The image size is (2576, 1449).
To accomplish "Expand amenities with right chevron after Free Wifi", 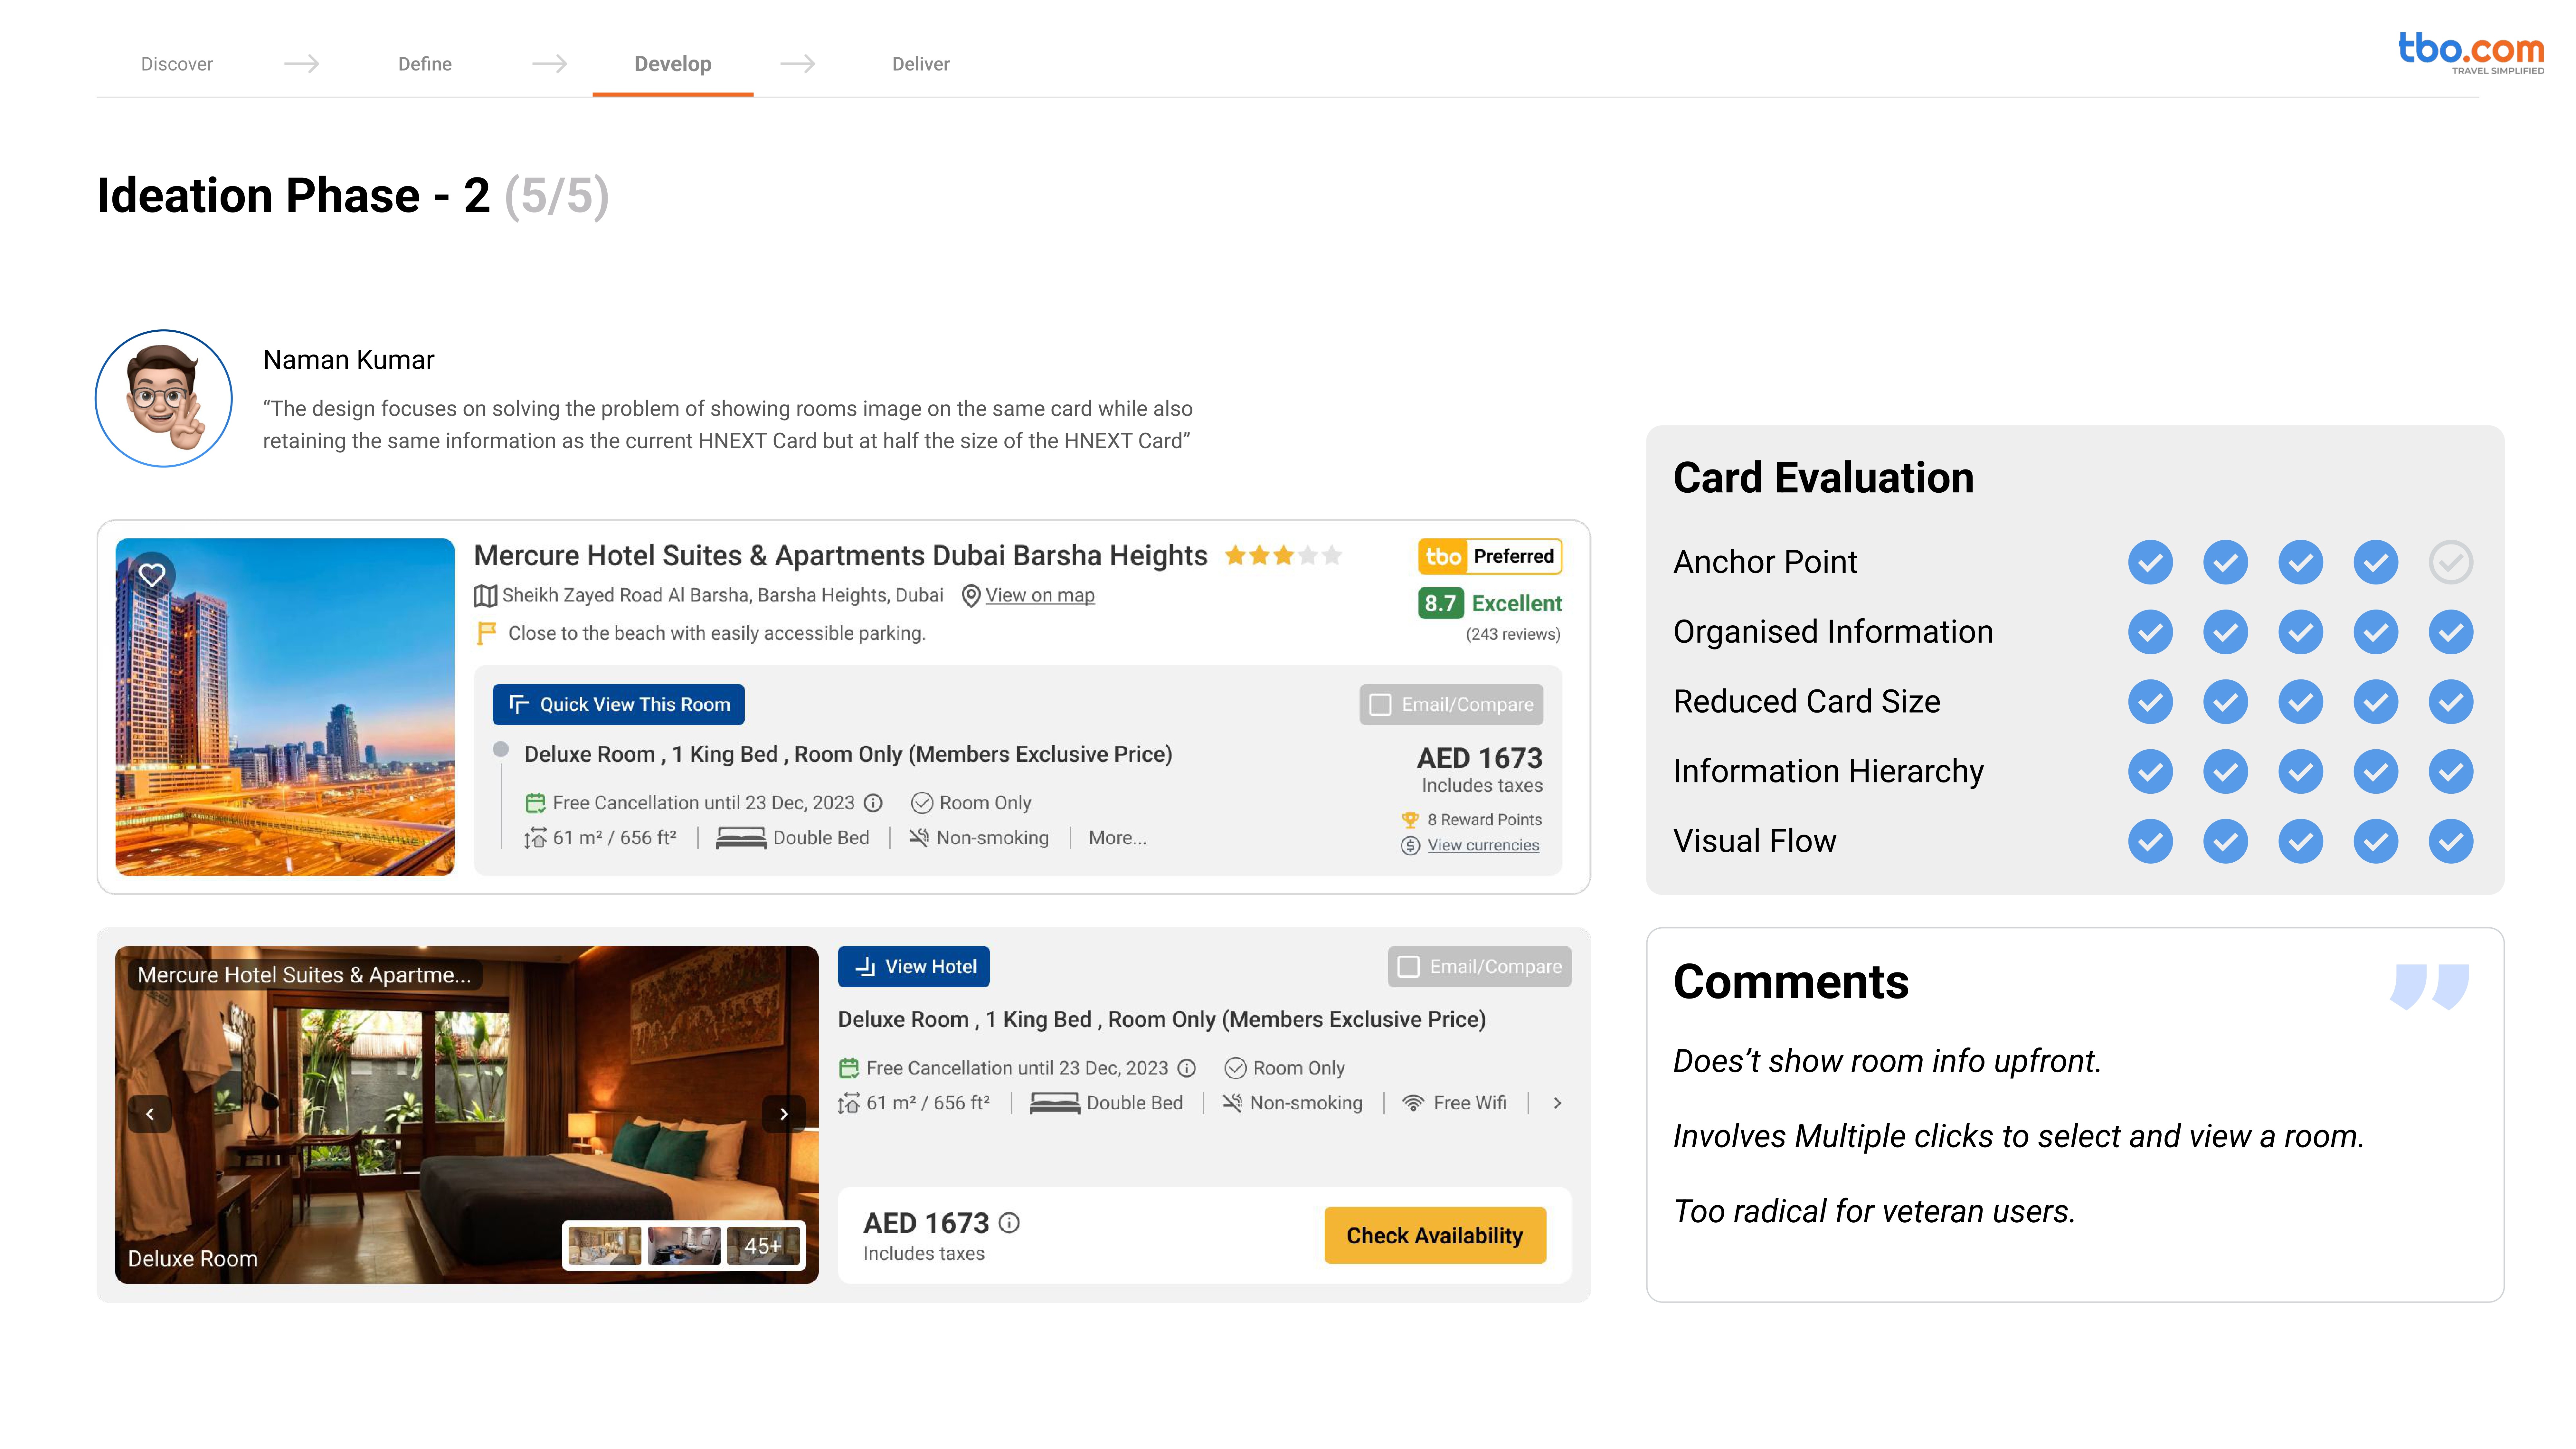I will tap(1557, 1103).
